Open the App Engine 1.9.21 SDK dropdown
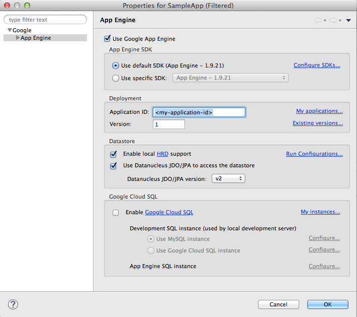Screen dimensions: 357x317 [230, 78]
